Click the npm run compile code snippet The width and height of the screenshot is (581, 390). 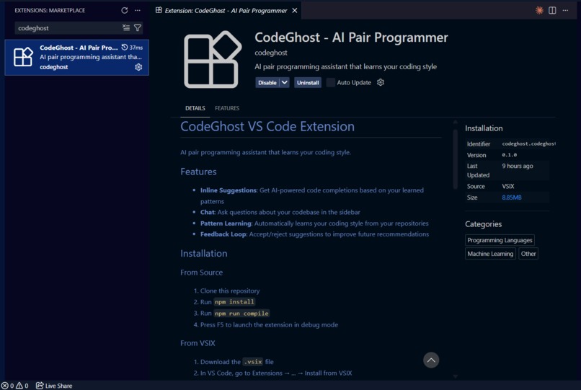pos(241,314)
